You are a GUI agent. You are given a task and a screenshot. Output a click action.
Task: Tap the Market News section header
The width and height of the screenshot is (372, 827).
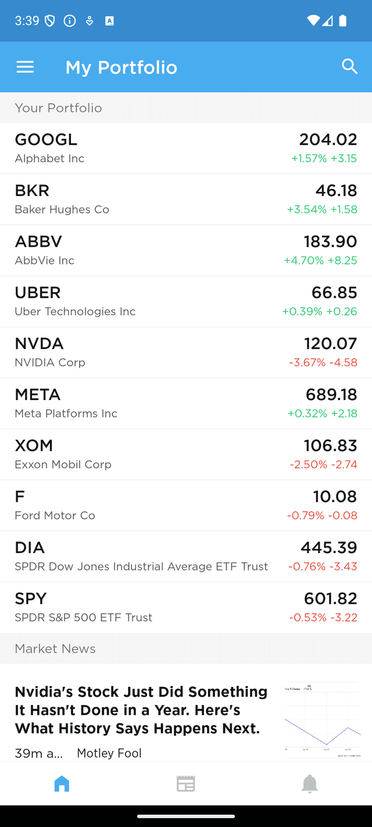[55, 648]
